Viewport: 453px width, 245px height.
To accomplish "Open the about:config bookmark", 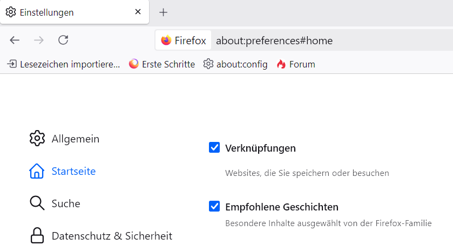I will click(235, 64).
